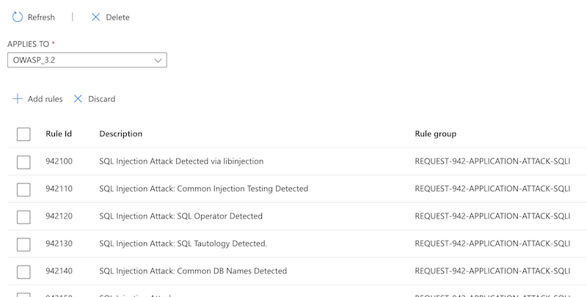
Task: Click the Add rules plus icon
Action: point(18,99)
